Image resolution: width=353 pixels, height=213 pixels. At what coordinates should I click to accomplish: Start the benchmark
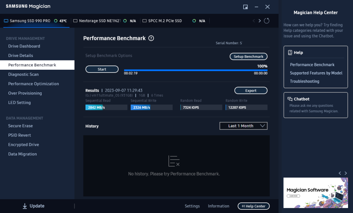coord(102,69)
